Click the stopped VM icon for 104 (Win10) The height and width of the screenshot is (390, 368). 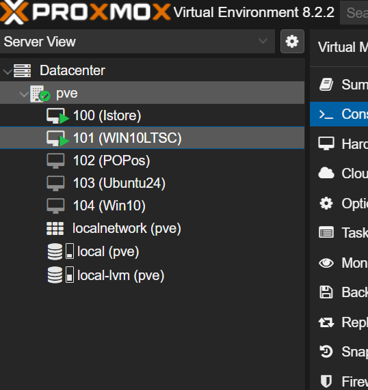(55, 206)
